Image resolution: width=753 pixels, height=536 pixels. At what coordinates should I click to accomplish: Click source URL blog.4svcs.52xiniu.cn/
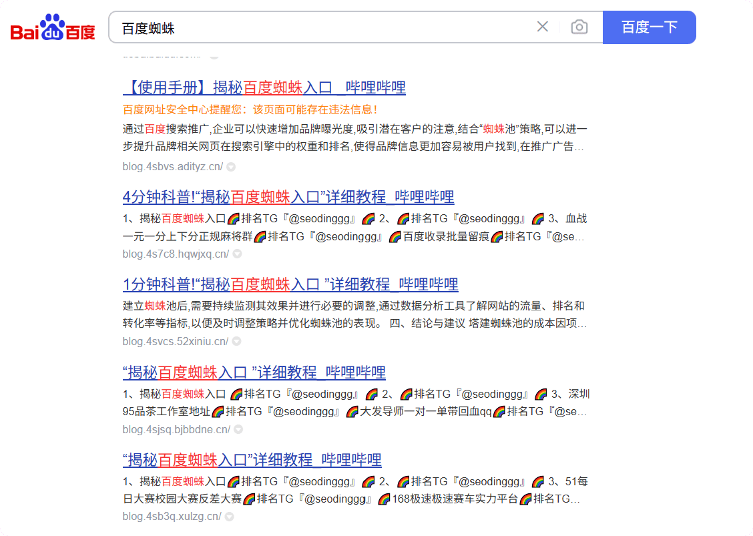176,342
